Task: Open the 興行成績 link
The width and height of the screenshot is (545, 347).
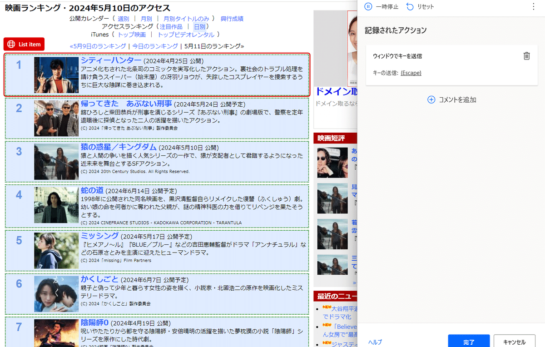Action: [x=232, y=19]
